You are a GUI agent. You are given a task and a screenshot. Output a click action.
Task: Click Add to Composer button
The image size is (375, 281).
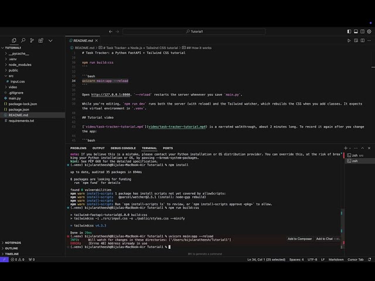click(299, 239)
